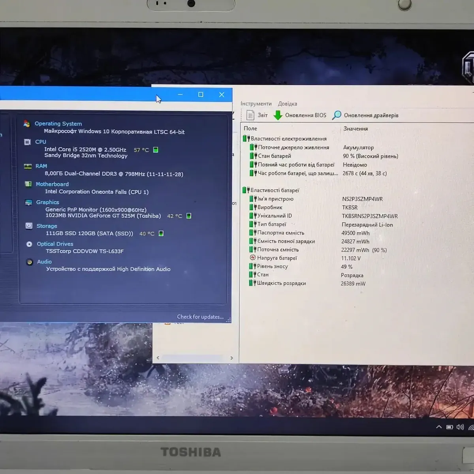
Task: Click Оновлення драйверів toolbar button
Action: click(x=365, y=115)
